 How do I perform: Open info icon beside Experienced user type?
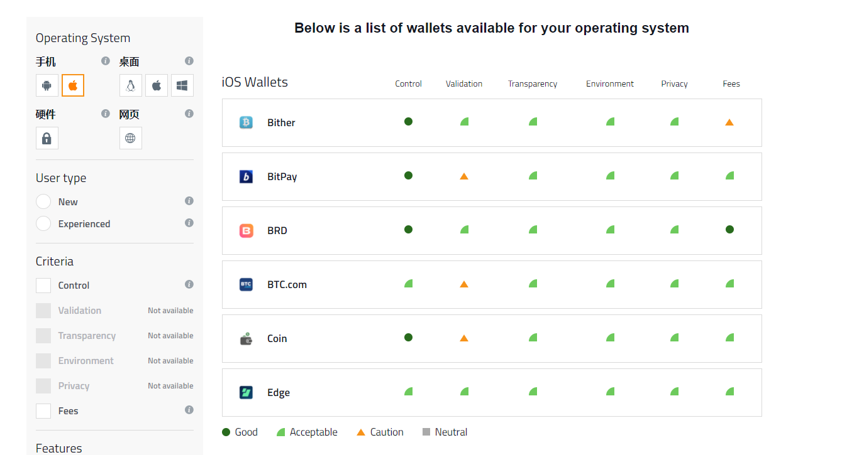(189, 223)
